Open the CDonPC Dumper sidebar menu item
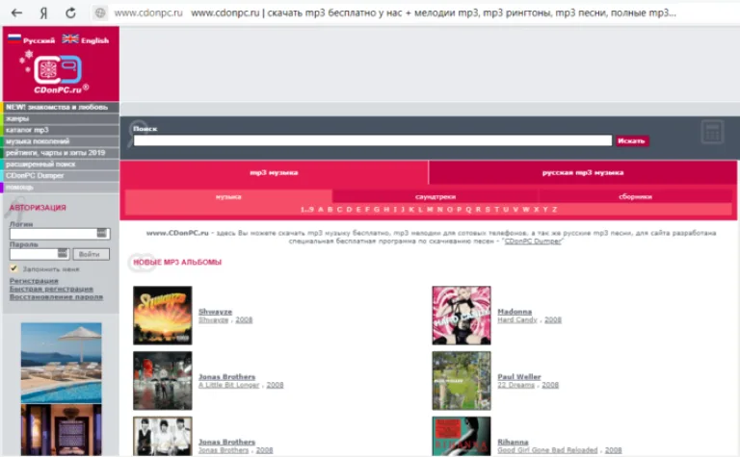The width and height of the screenshot is (740, 457). [61, 175]
